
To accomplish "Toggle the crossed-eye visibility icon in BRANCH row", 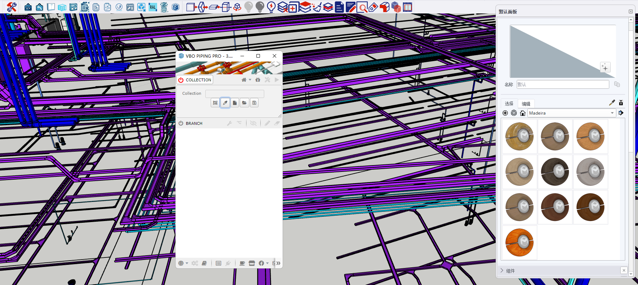I will tap(253, 123).
